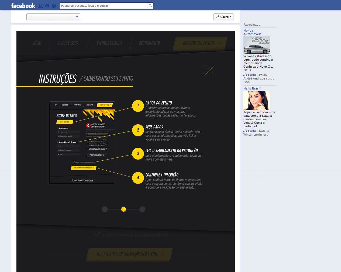Open REGULAMENTO tab

(149, 43)
